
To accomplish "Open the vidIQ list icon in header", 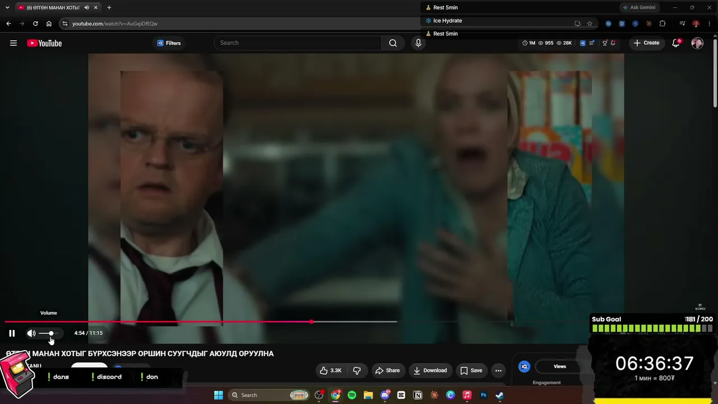I will coord(591,43).
